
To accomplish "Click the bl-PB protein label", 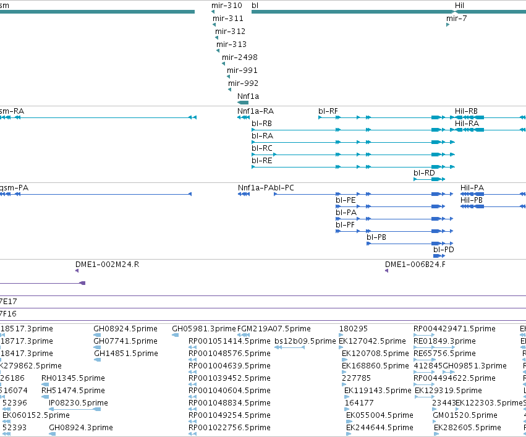I will click(376, 237).
